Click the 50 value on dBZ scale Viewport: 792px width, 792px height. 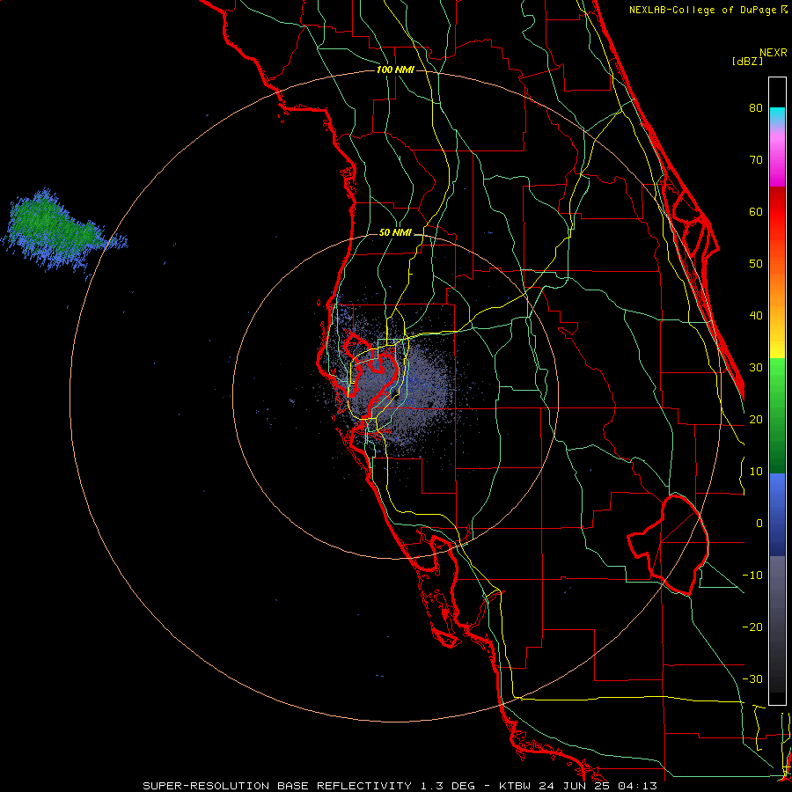(756, 264)
